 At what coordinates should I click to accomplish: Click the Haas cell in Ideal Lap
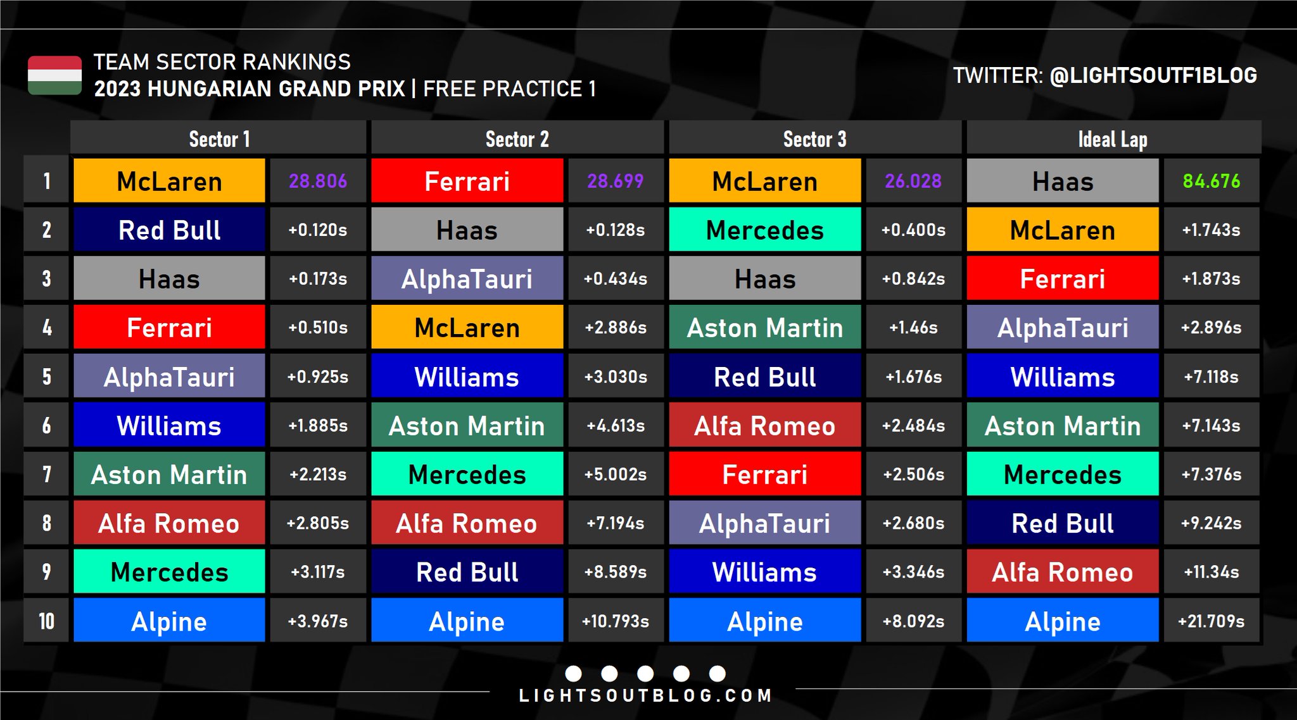coord(1063,182)
